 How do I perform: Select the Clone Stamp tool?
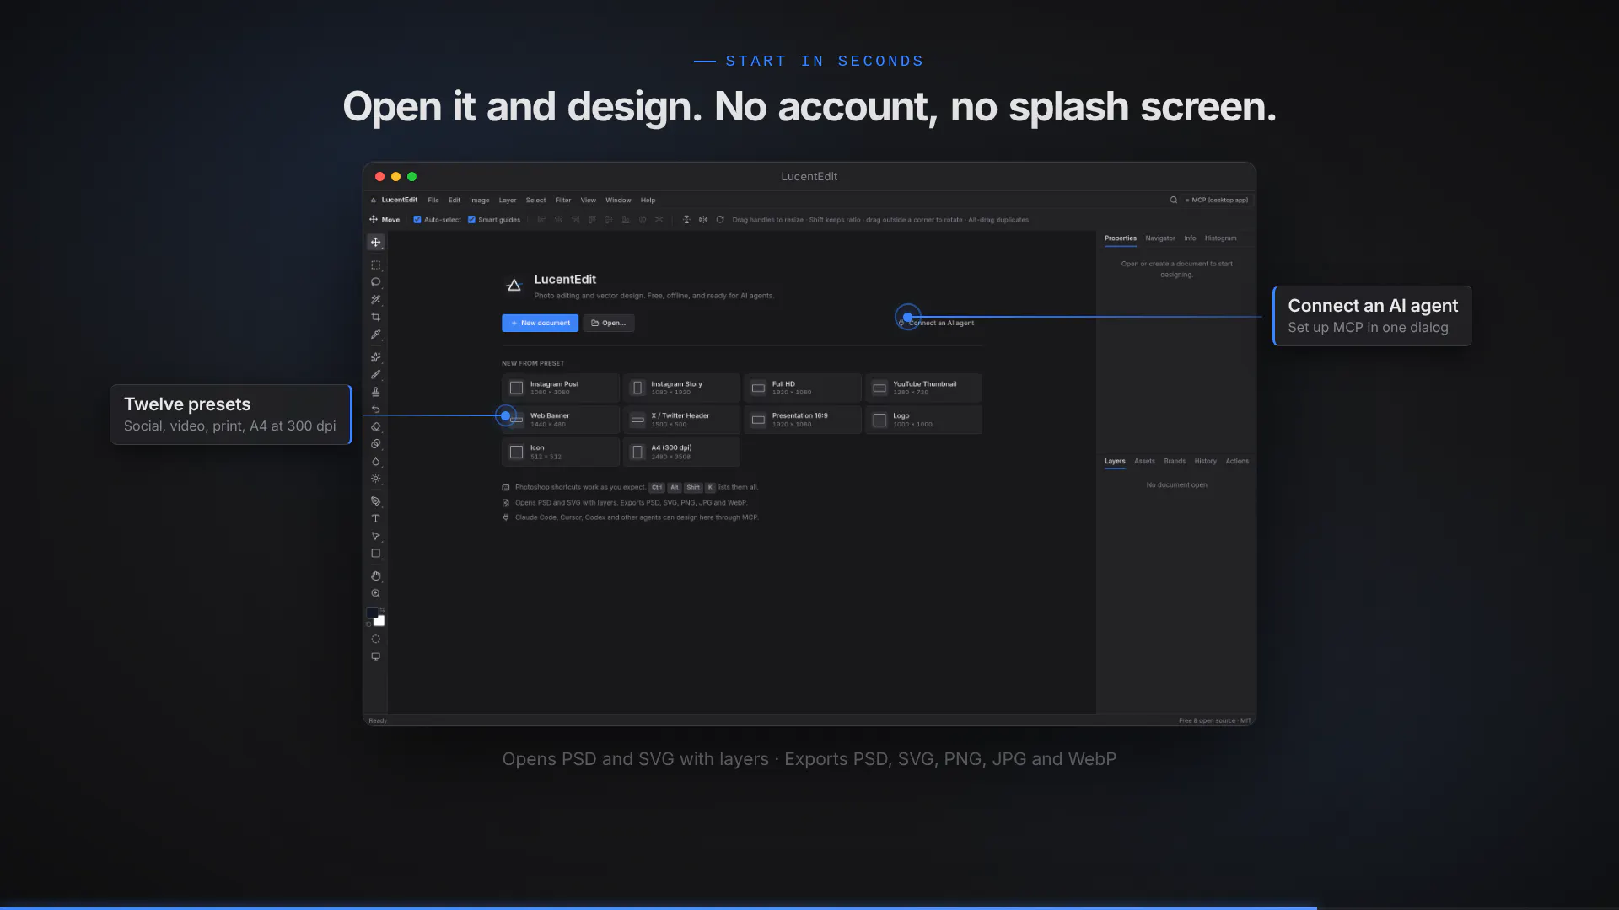point(375,392)
